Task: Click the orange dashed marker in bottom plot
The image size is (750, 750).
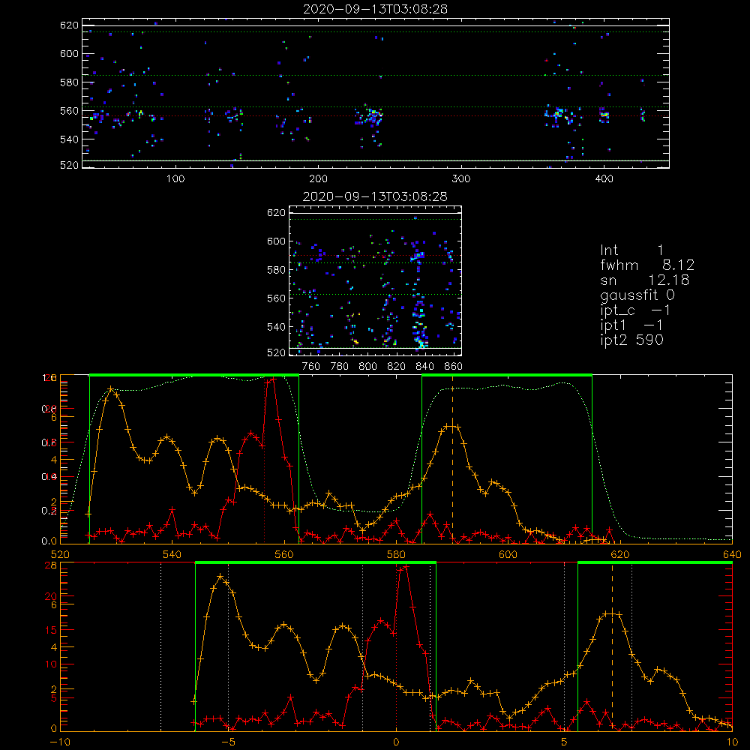Action: tap(612, 646)
